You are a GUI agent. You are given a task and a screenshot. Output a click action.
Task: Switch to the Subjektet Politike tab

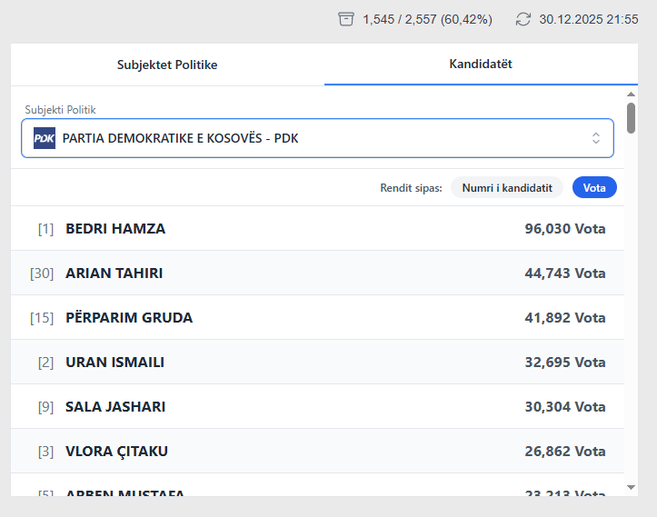[167, 65]
